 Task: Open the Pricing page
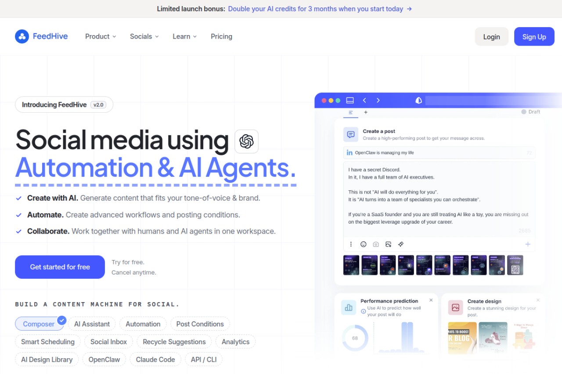coord(221,36)
